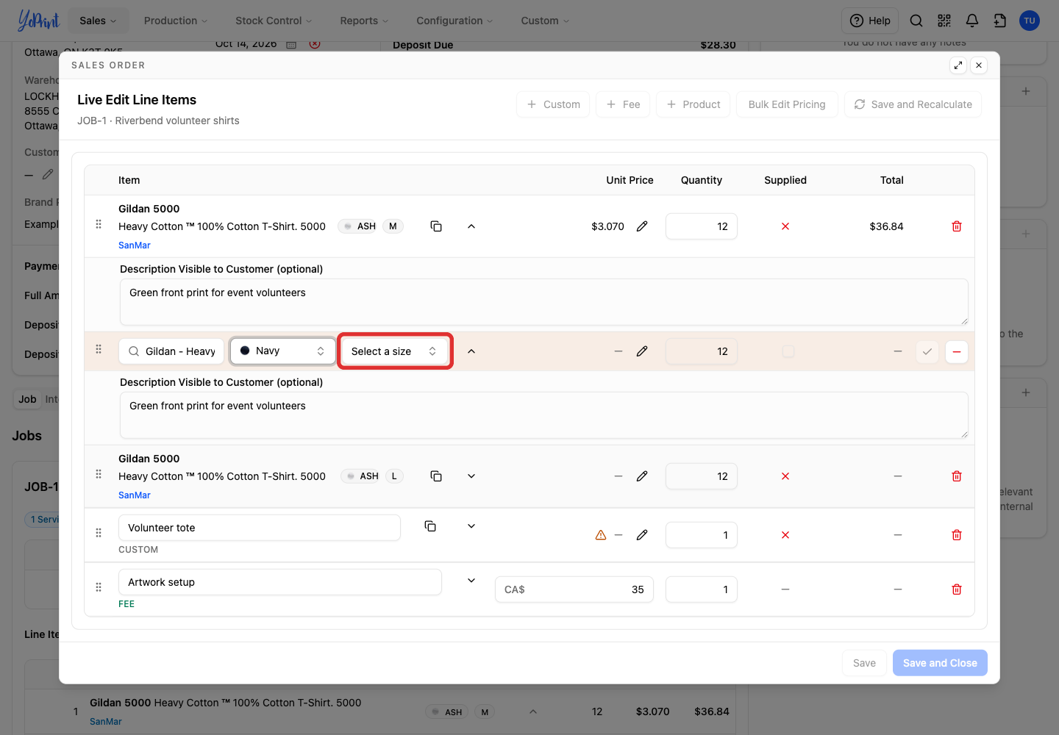
Task: Click Save and Recalculate
Action: [x=913, y=104]
